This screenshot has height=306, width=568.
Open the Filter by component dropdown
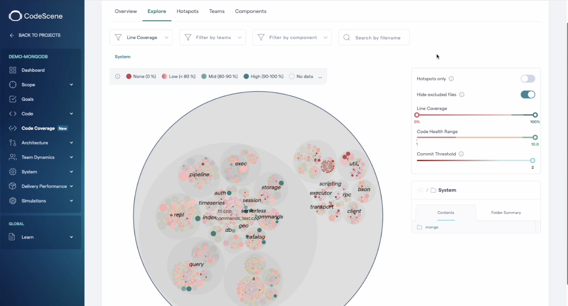tap(292, 37)
